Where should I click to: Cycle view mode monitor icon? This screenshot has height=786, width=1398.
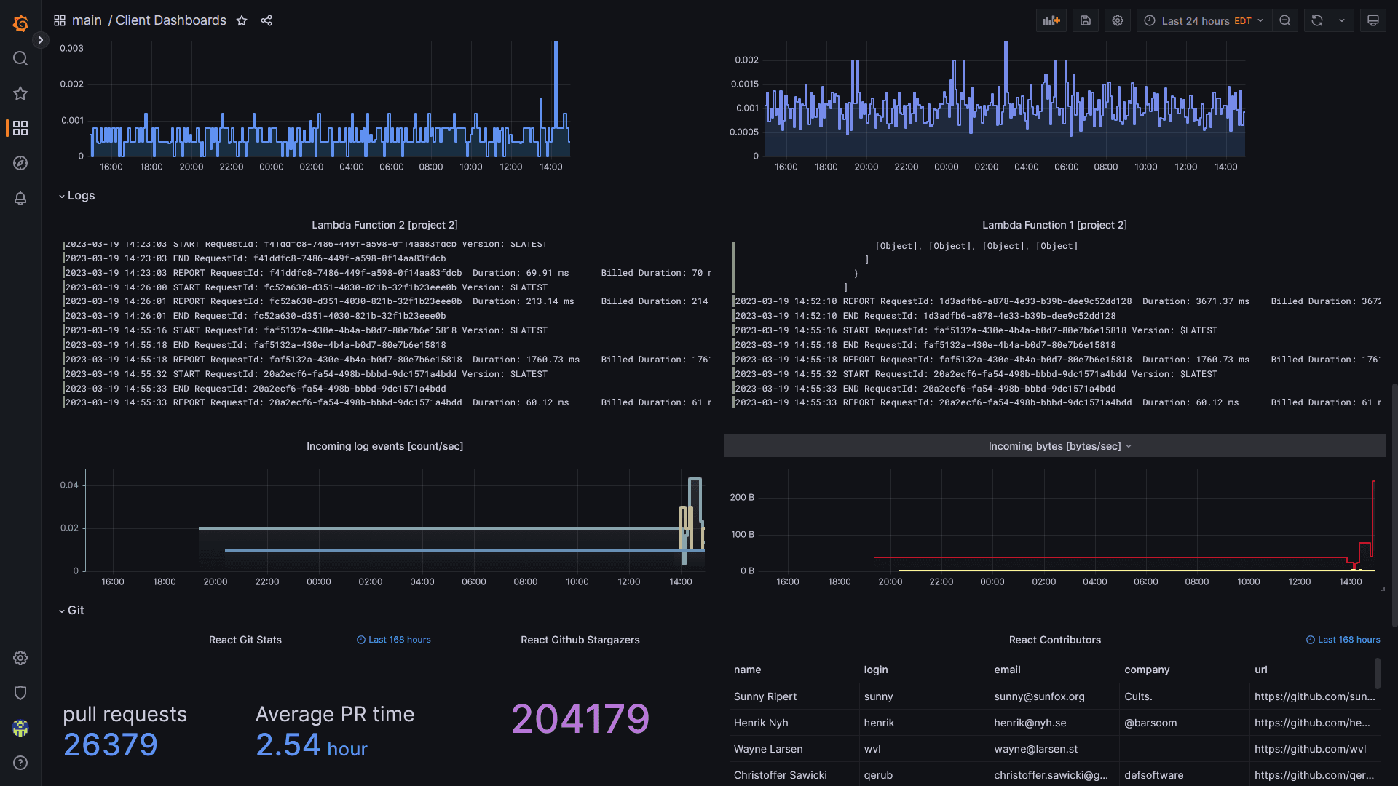click(1373, 20)
